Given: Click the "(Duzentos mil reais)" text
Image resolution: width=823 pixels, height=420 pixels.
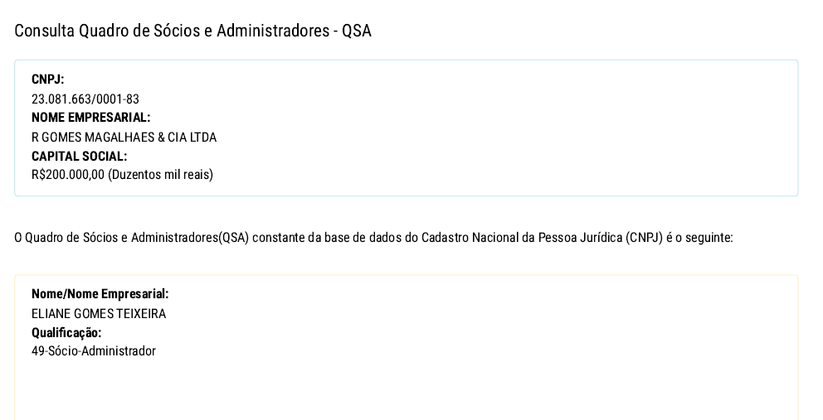Looking at the screenshot, I should click(x=160, y=175).
